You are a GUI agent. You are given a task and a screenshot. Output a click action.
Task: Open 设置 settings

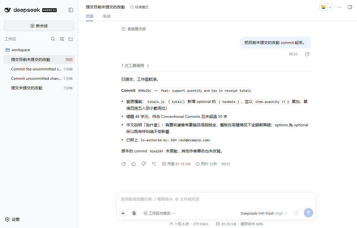click(x=13, y=219)
